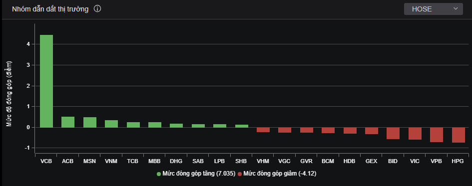Click the green VNM bar

tap(111, 124)
